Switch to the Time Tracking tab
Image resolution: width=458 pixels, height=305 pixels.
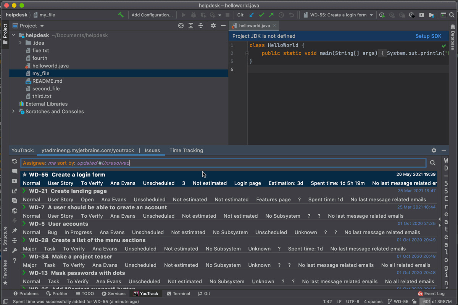point(186,151)
